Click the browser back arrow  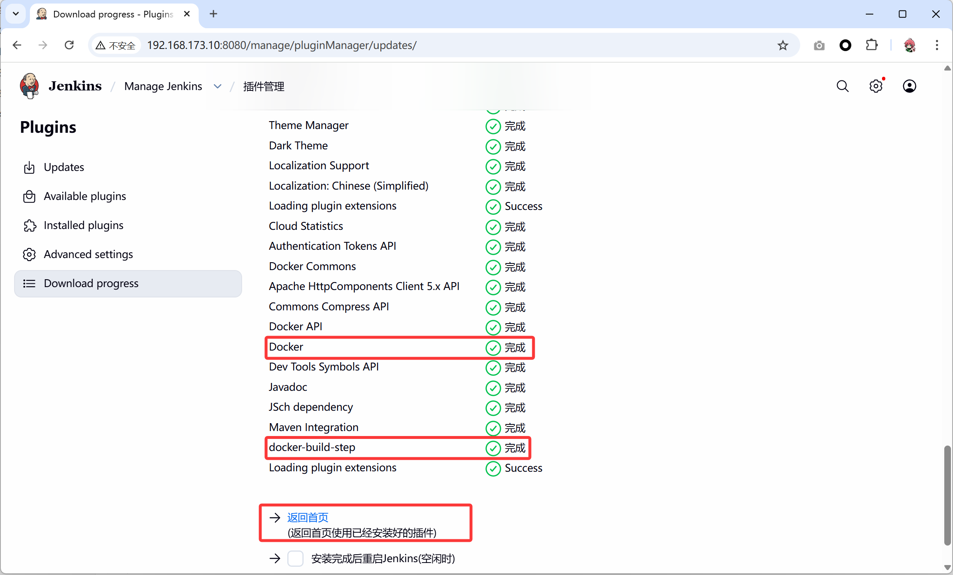(x=17, y=45)
